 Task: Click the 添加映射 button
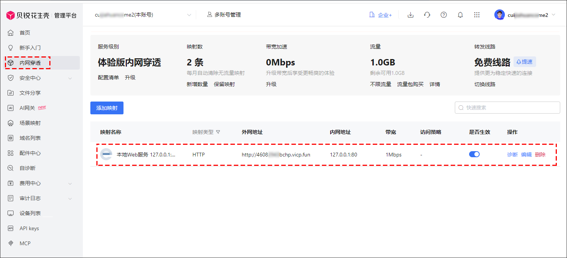107,108
